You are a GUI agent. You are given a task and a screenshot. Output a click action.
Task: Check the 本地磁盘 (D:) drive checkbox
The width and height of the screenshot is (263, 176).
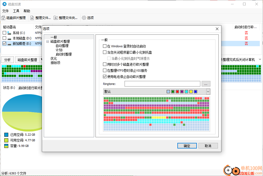click(x=4, y=38)
